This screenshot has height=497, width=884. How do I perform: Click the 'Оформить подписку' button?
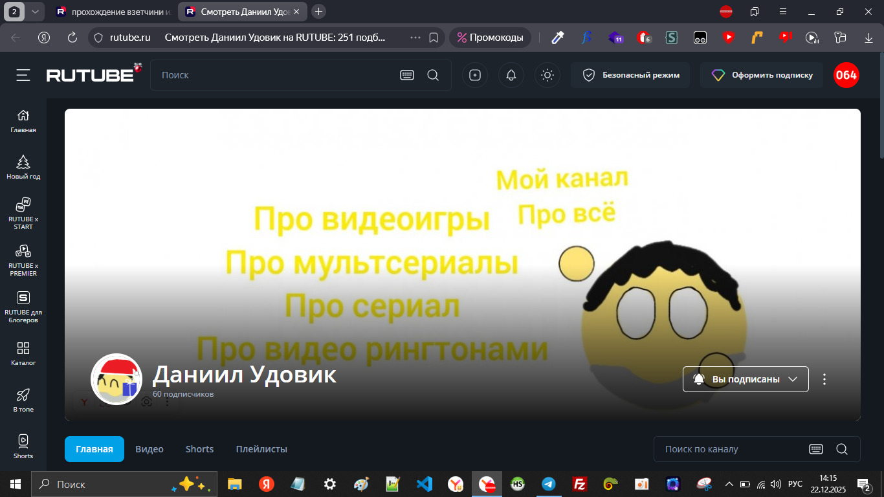point(762,75)
